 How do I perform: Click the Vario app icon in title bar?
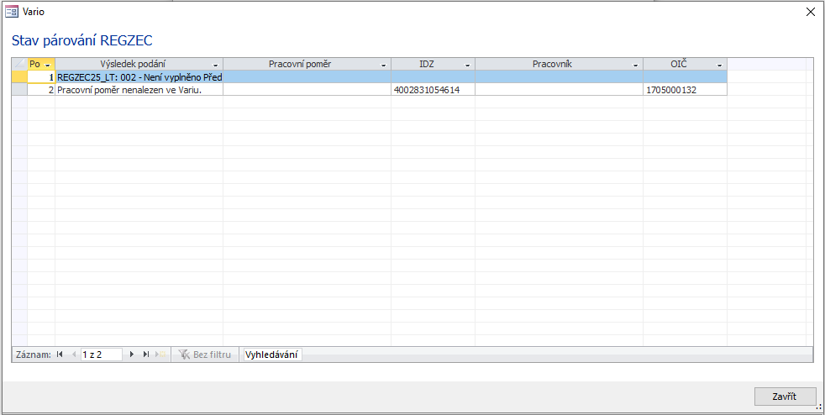coord(12,12)
